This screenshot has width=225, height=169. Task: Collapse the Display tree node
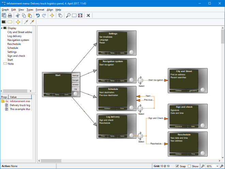pos(2,28)
